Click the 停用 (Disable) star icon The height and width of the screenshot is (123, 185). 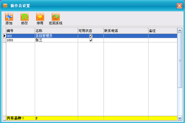(x=40, y=17)
